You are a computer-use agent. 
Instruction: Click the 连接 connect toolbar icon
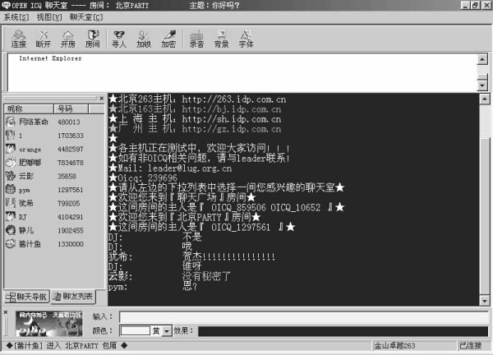tap(19, 39)
